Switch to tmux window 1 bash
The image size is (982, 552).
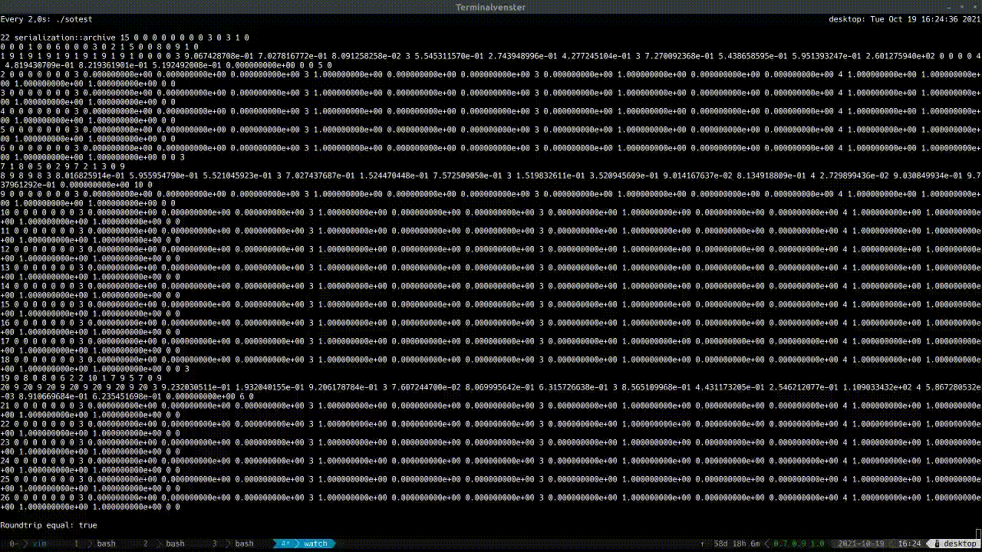95,544
